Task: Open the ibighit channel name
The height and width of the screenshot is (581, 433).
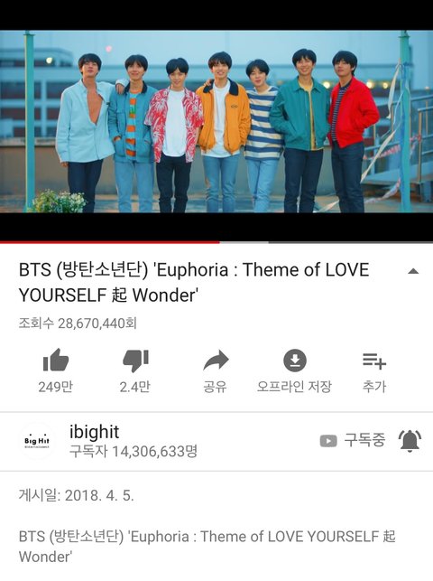Action: (95, 432)
